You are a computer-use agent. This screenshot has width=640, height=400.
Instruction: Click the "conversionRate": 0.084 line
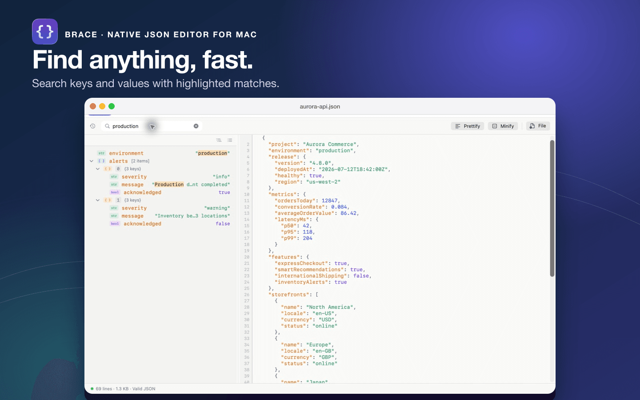coord(312,207)
